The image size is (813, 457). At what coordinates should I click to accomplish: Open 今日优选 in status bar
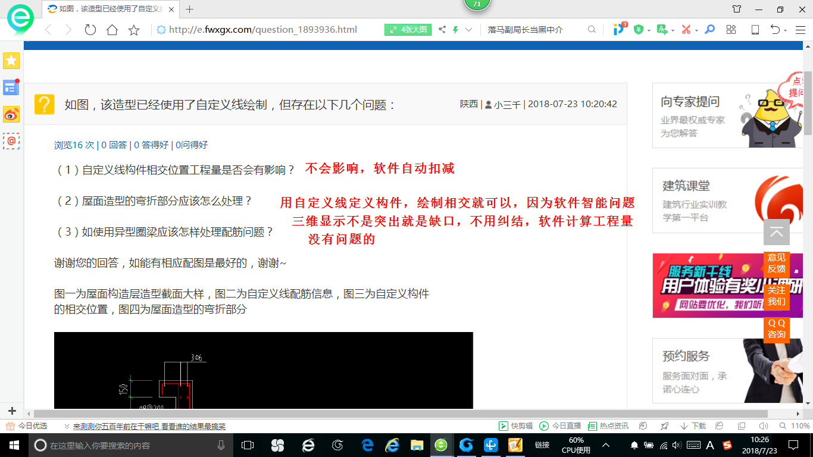tap(27, 426)
